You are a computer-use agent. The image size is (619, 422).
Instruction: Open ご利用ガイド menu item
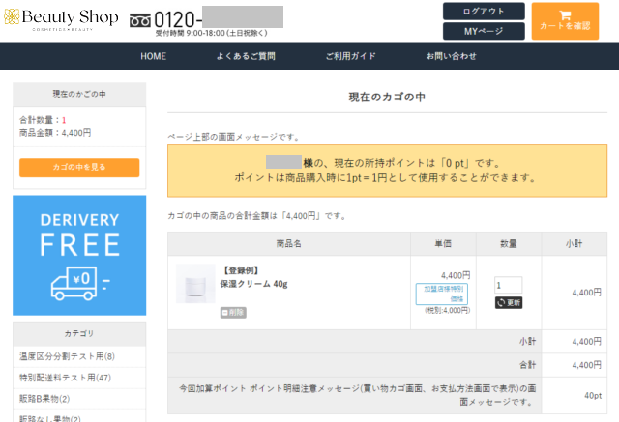point(350,56)
